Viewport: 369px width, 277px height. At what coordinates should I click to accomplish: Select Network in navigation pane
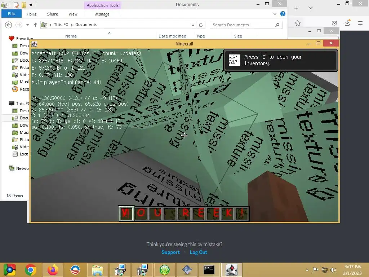click(x=19, y=168)
